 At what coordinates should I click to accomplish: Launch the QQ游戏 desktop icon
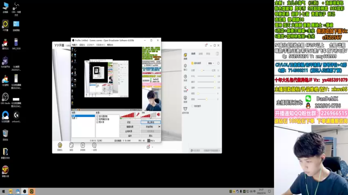[5, 80]
